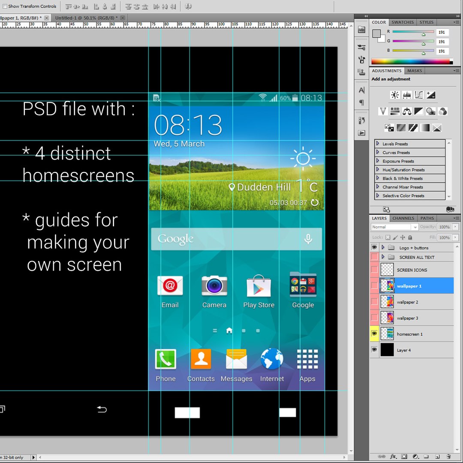
Task: Add a Posterize adjustment
Action: [401, 128]
